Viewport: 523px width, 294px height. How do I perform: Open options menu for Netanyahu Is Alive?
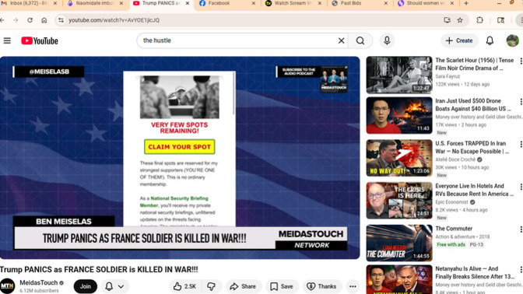pos(521,270)
